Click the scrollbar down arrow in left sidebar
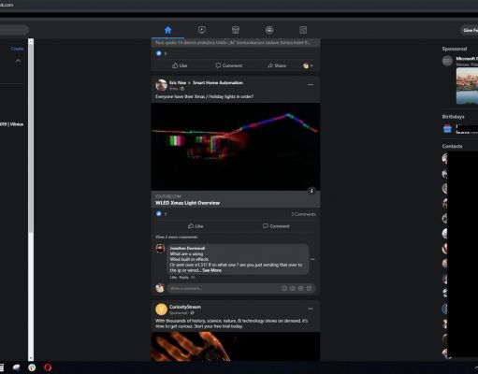The height and width of the screenshot is (374, 478). 31,358
